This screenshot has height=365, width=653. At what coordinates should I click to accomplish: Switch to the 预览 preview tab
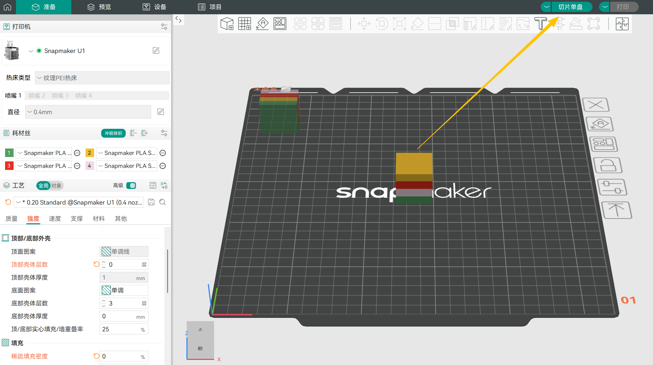[x=99, y=7]
